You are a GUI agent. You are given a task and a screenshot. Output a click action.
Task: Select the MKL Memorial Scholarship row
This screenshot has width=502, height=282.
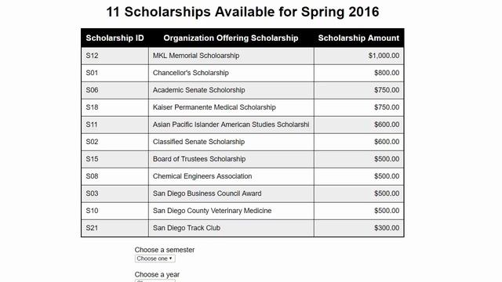(242, 56)
